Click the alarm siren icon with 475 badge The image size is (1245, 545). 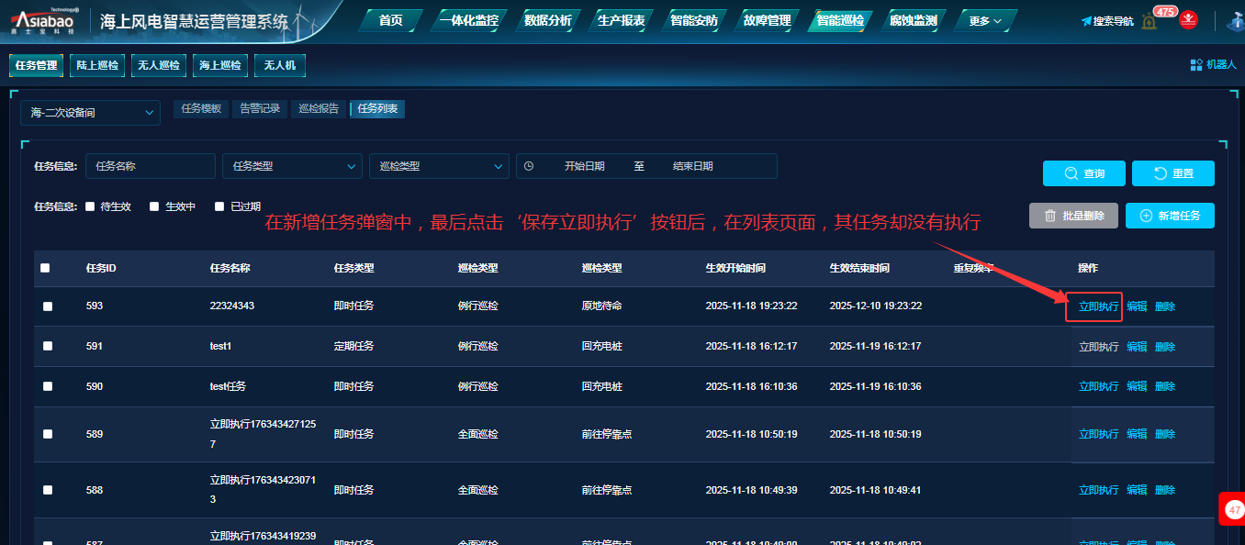[x=1150, y=20]
